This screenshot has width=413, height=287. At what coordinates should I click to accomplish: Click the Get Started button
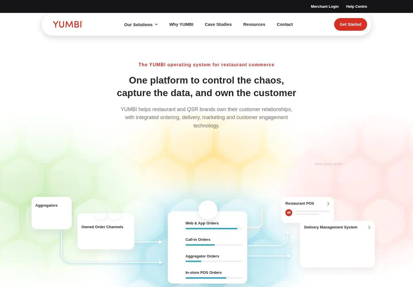click(350, 24)
